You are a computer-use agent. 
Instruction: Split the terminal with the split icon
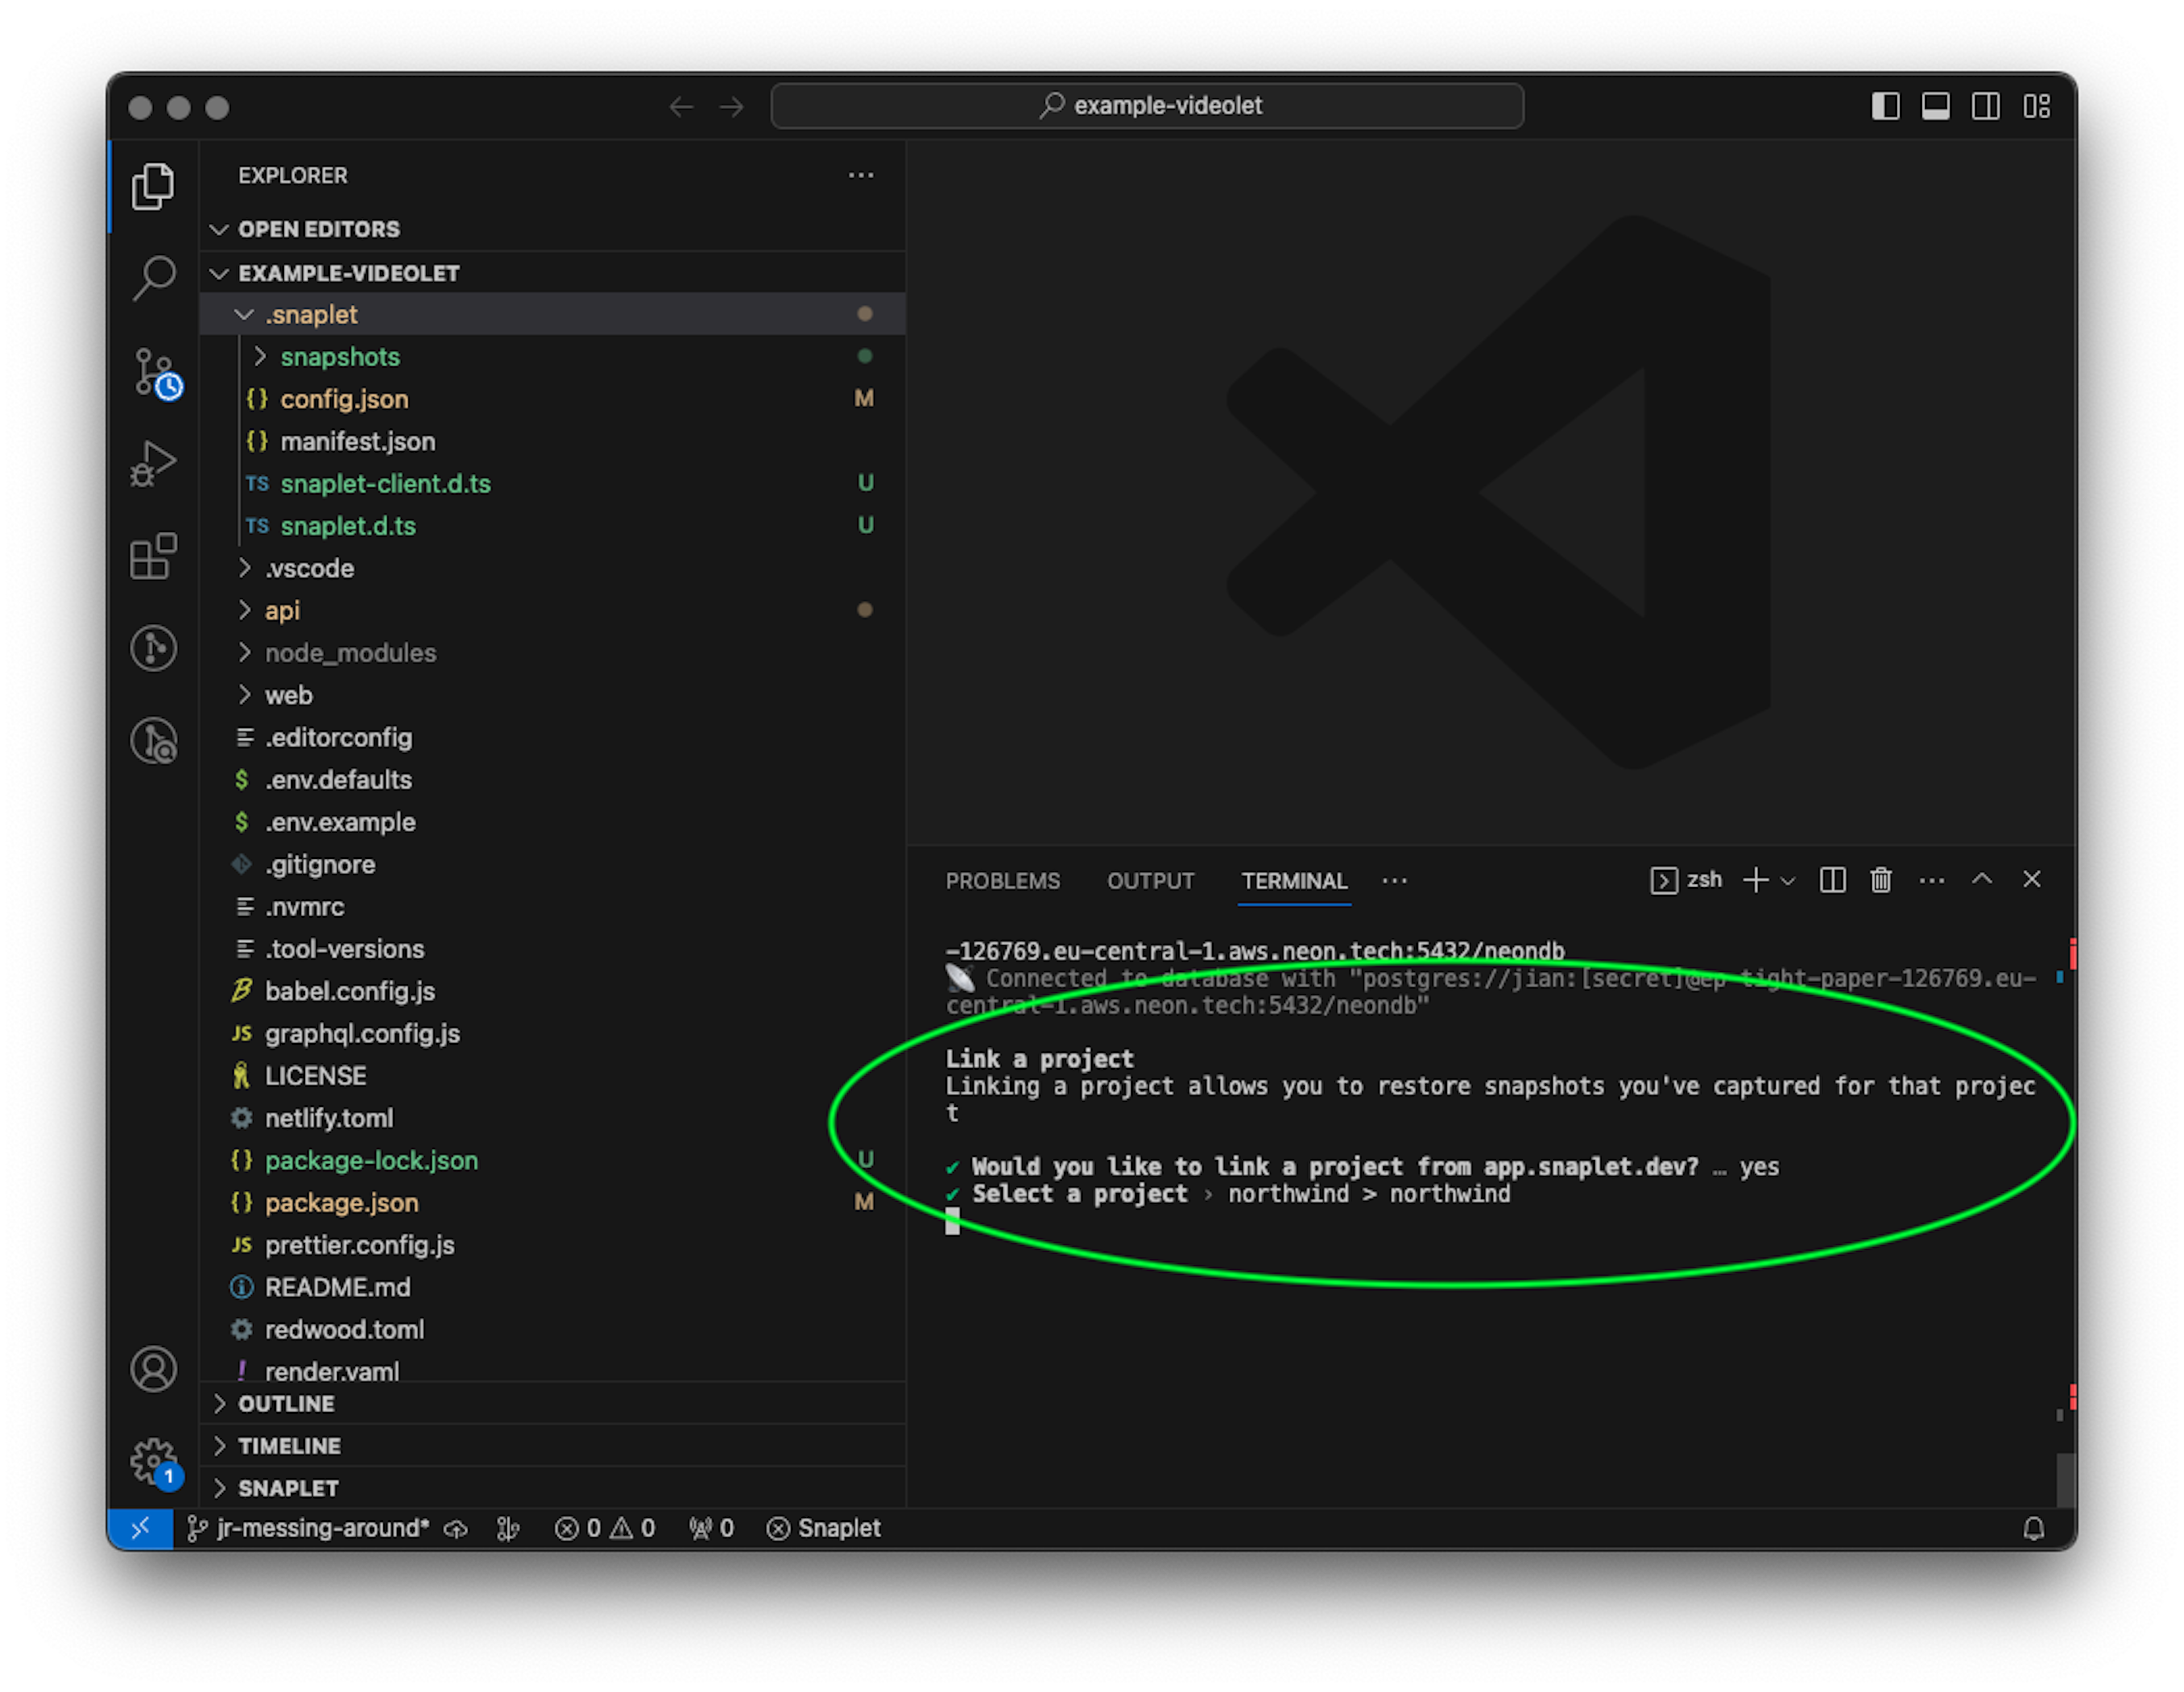click(x=1832, y=880)
